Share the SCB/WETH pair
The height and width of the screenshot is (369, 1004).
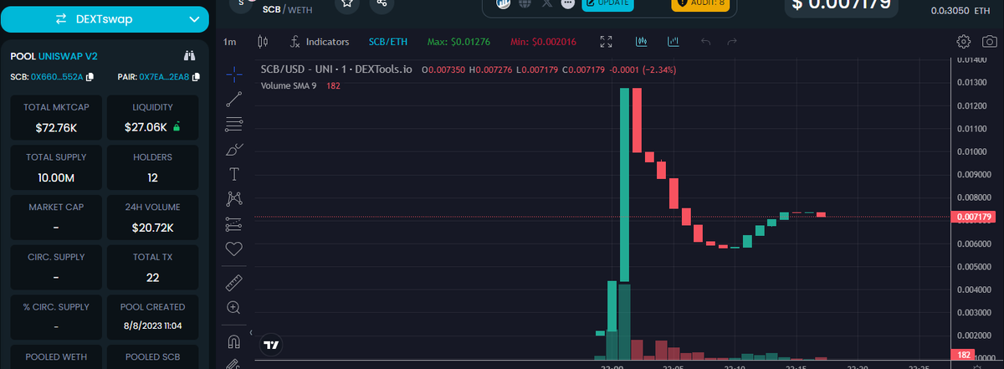click(382, 4)
